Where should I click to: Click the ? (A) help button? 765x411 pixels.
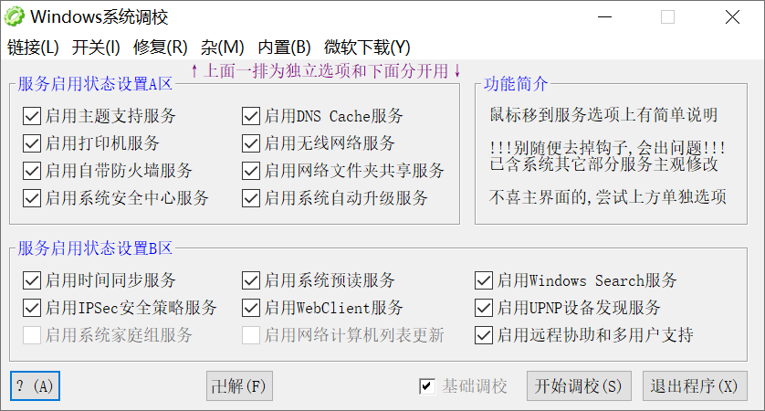(x=35, y=386)
